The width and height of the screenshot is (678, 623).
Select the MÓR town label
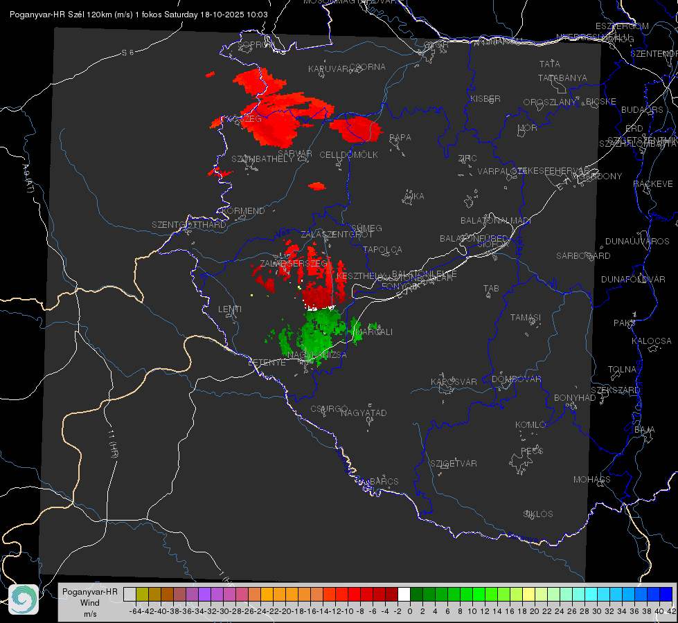528,127
